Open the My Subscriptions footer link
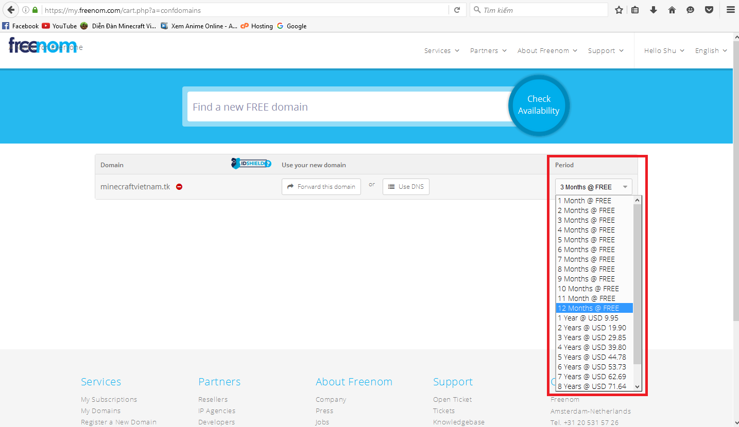The image size is (739, 427). click(109, 399)
